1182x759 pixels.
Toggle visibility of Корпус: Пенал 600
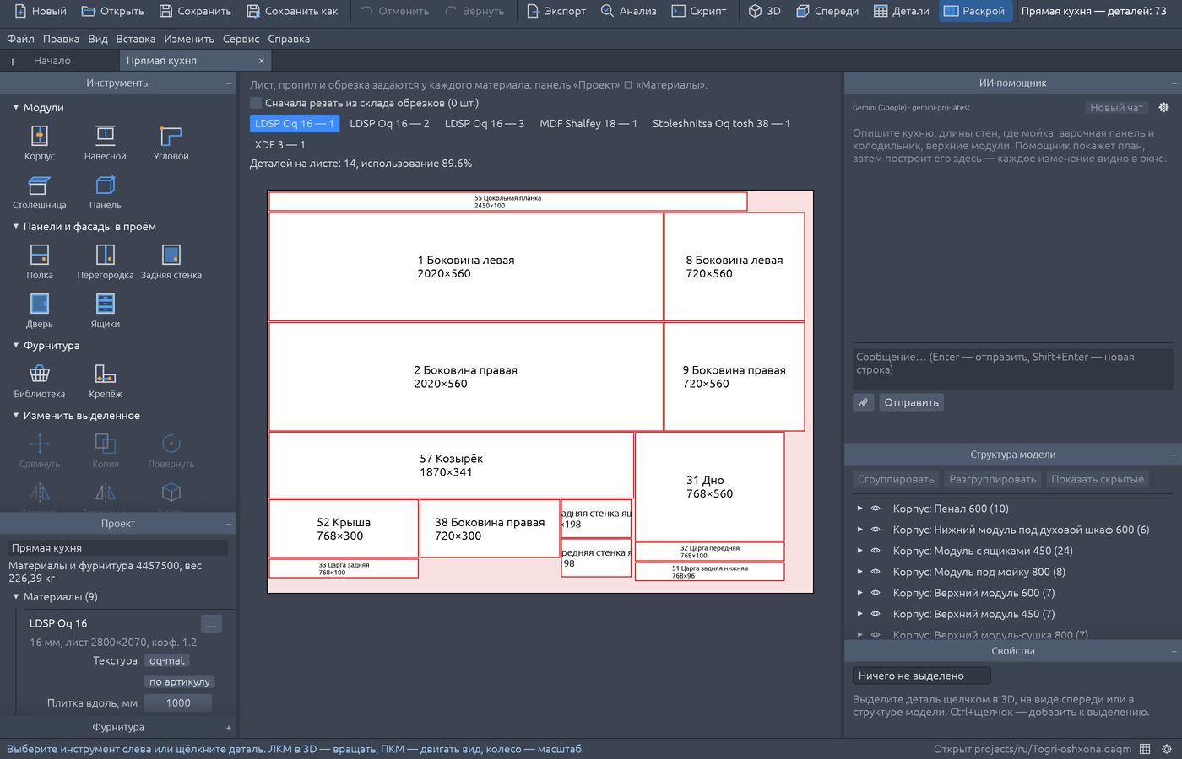[876, 509]
